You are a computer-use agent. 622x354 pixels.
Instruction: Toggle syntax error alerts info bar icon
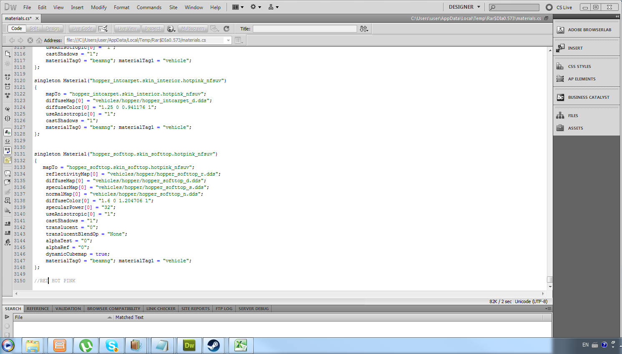click(8, 160)
